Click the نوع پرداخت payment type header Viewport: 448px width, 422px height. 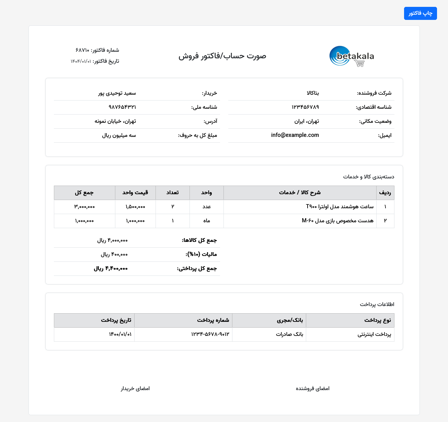[x=377, y=320]
